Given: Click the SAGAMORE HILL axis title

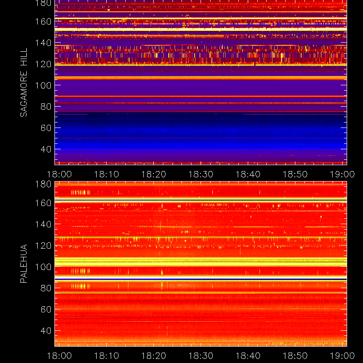Looking at the screenshot, I should pyautogui.click(x=24, y=82).
